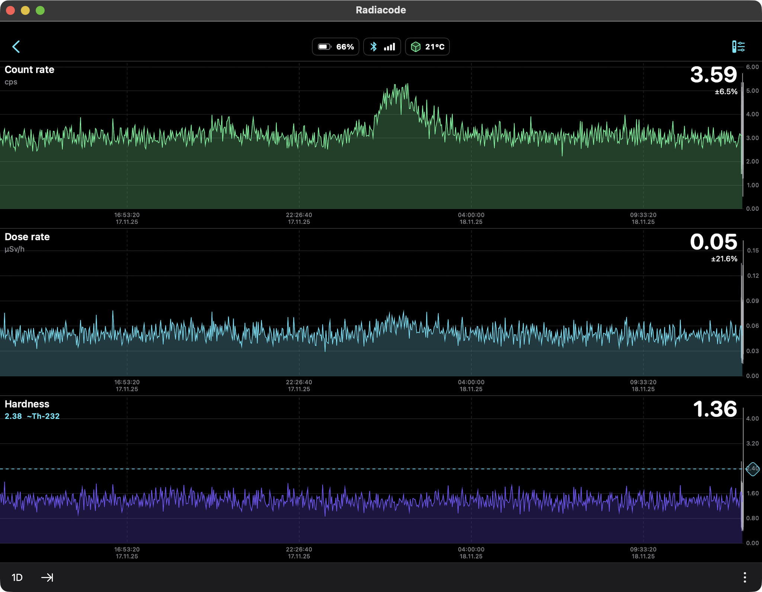762x592 pixels.
Task: Click the 1.36 hardness value
Action: (x=714, y=409)
